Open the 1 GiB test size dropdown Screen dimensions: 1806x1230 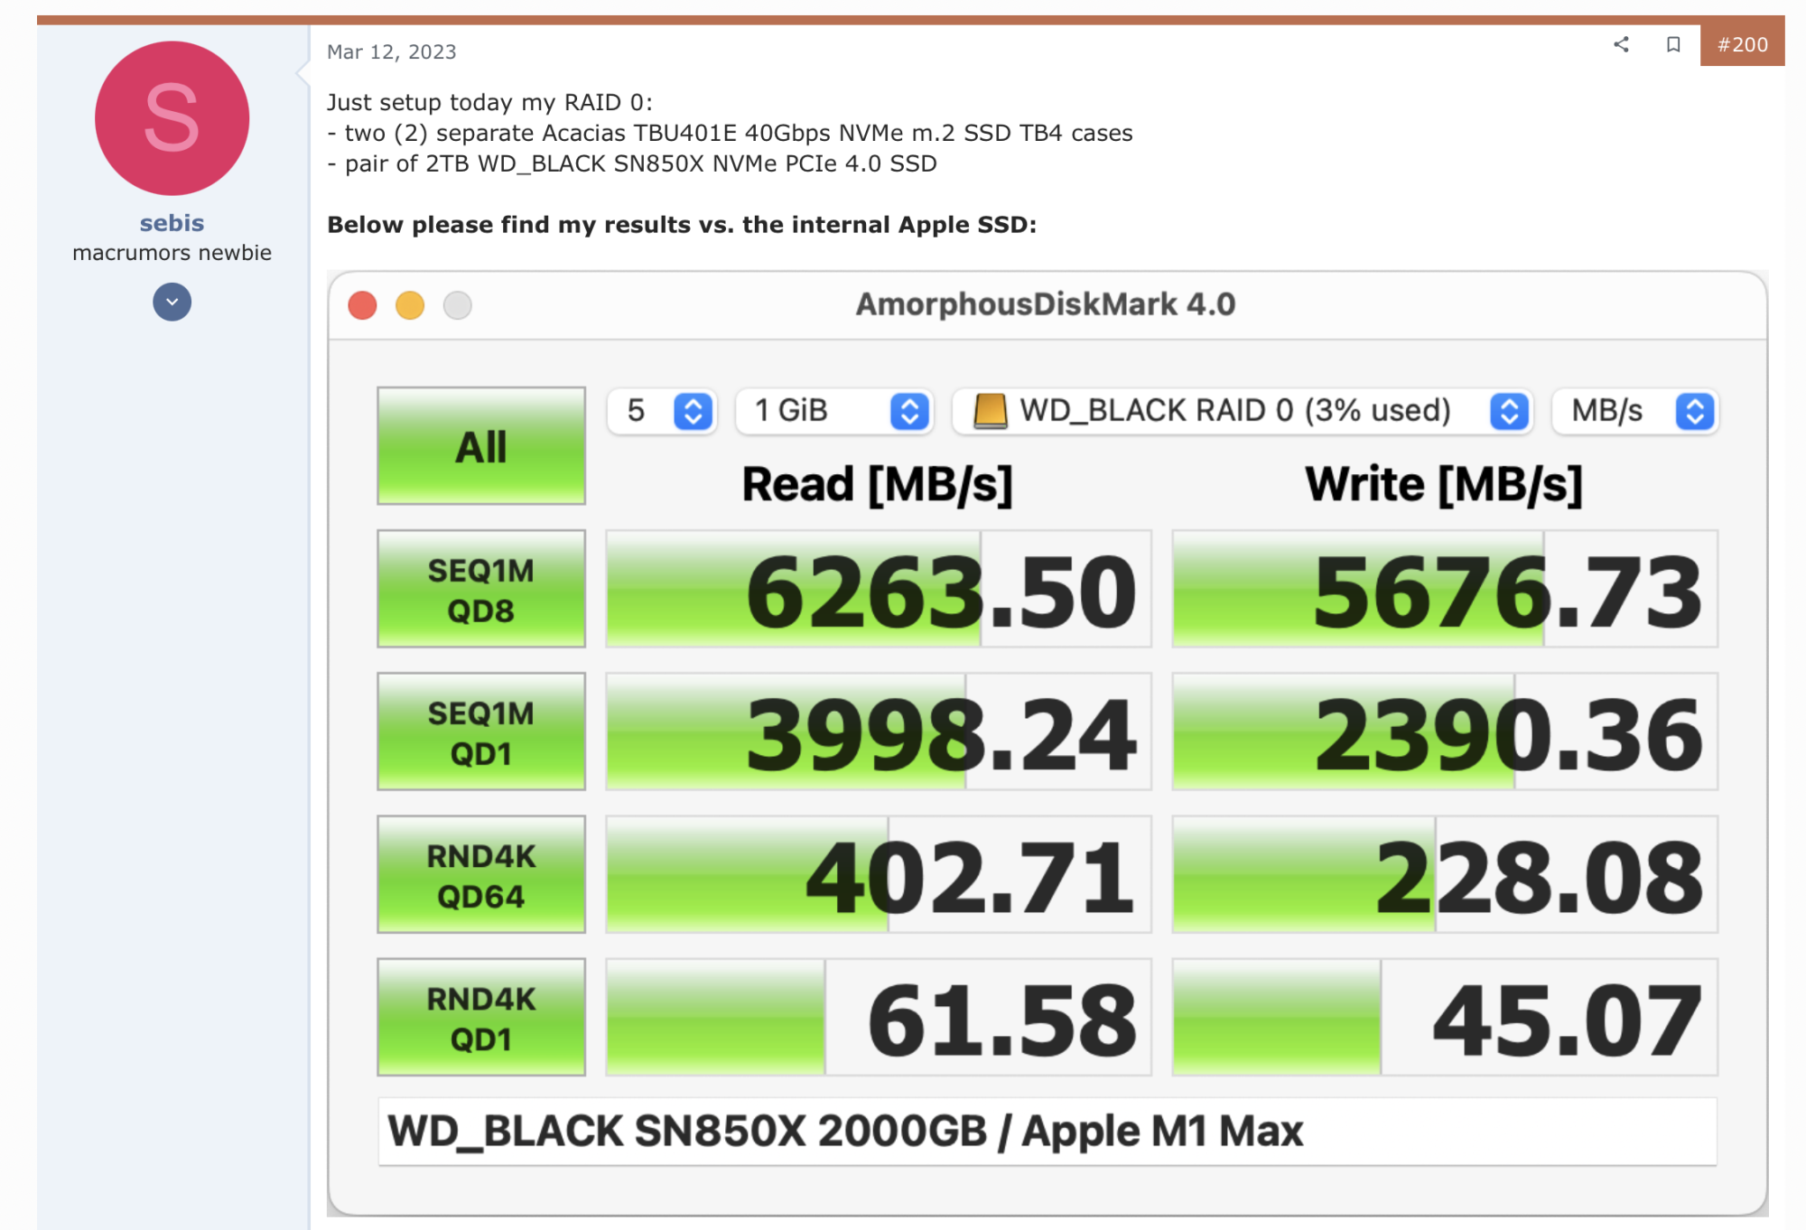coord(833,411)
